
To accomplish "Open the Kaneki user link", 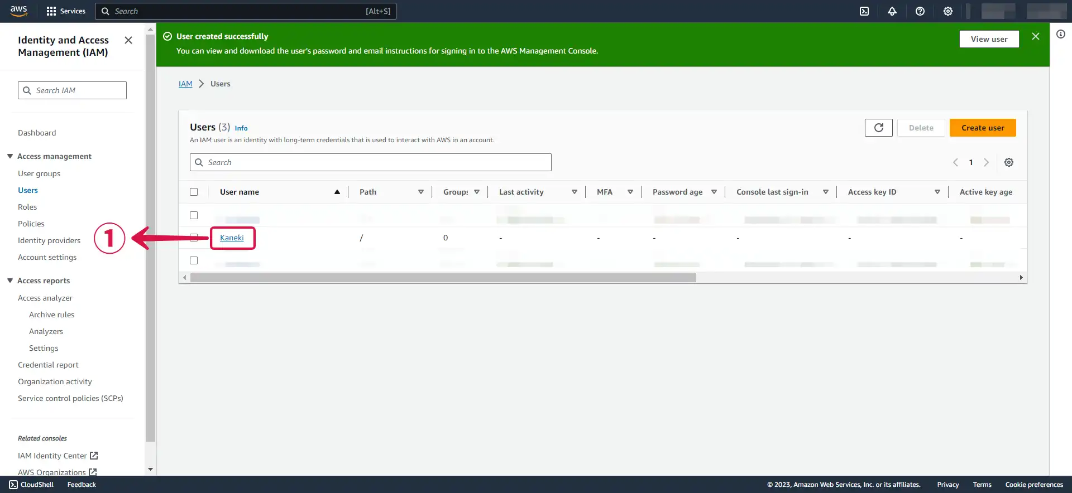I will click(232, 238).
